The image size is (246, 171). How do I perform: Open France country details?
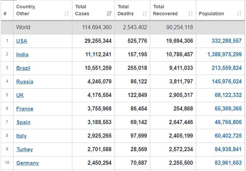click(25, 109)
